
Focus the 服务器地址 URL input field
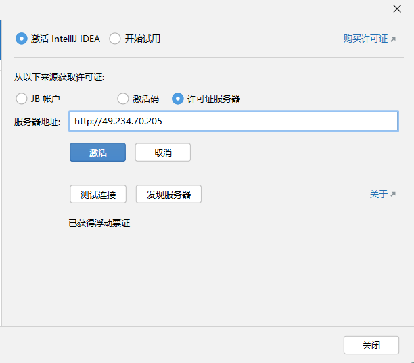tap(233, 121)
